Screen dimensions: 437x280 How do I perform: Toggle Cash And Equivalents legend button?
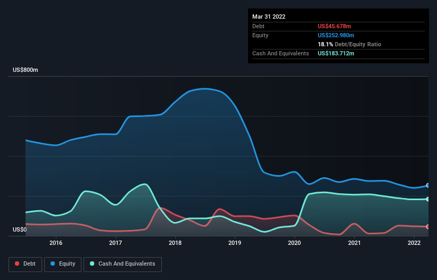[x=122, y=264]
